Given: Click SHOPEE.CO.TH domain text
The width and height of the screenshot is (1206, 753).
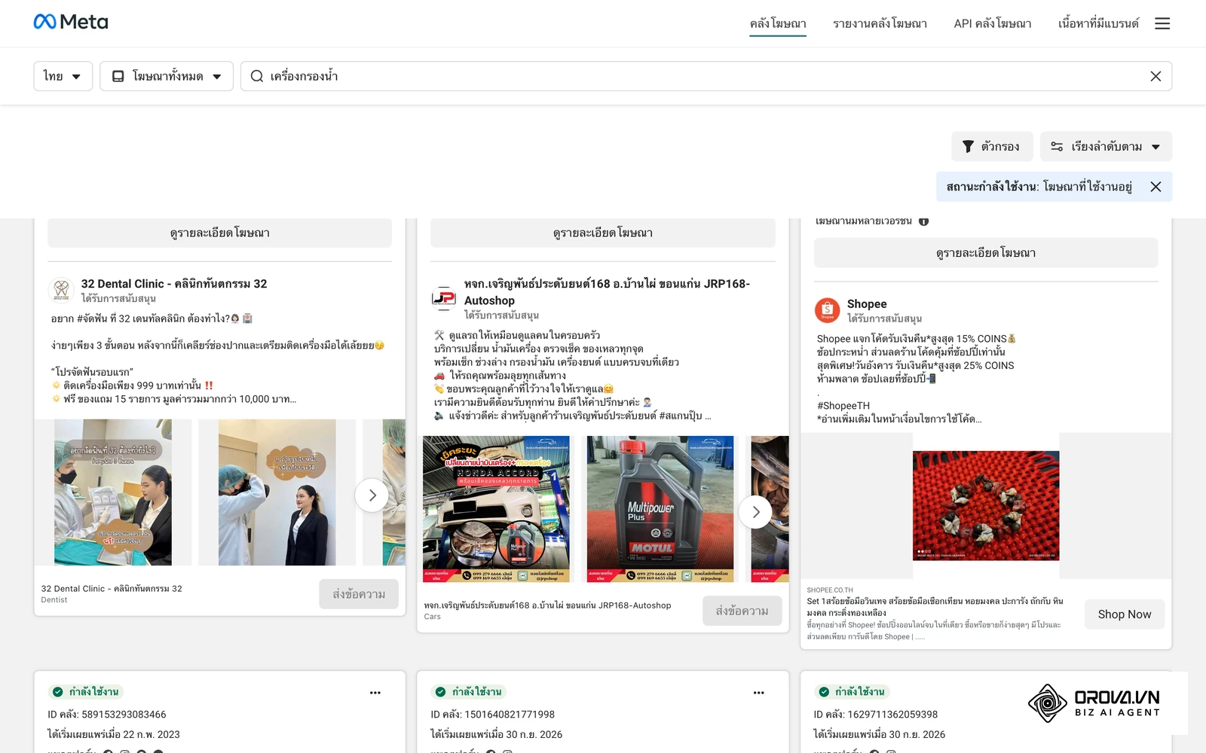Looking at the screenshot, I should coord(830,590).
